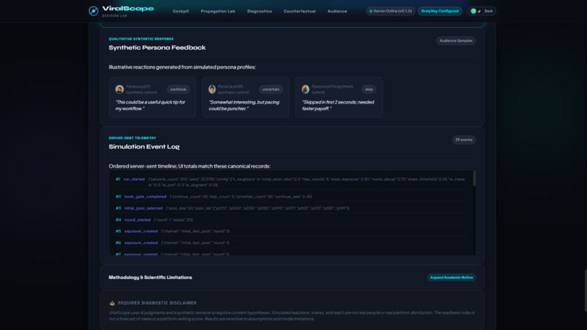Click the 'continue' tag on Persona p001

pyautogui.click(x=178, y=89)
